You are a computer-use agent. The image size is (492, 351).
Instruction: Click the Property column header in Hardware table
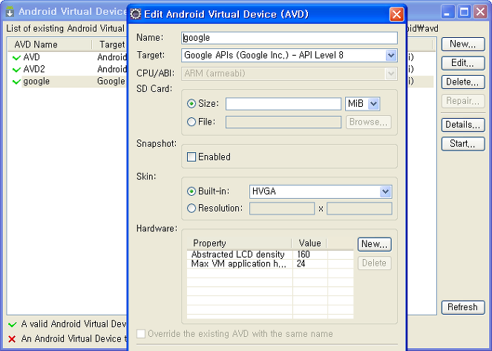point(239,243)
